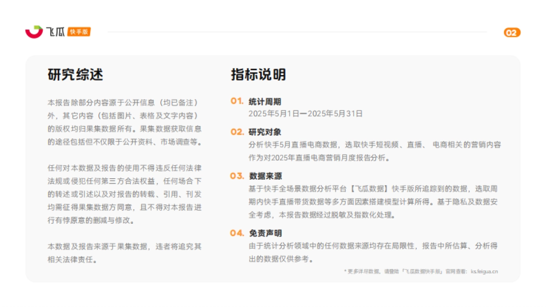Click the 02 page number badge

pyautogui.click(x=511, y=32)
